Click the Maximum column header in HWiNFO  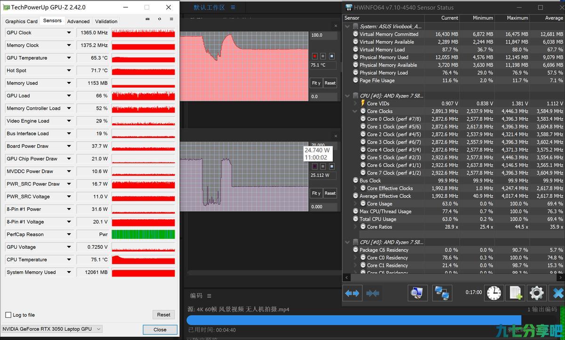(x=512, y=18)
